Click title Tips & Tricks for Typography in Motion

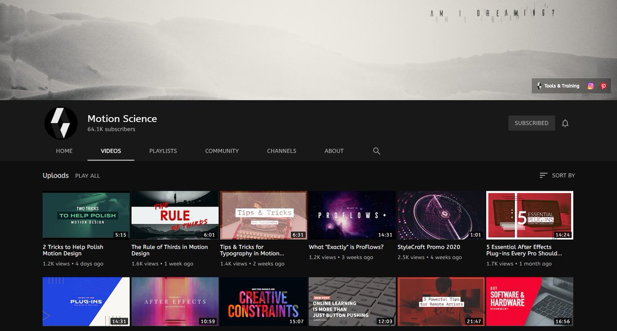click(x=252, y=250)
